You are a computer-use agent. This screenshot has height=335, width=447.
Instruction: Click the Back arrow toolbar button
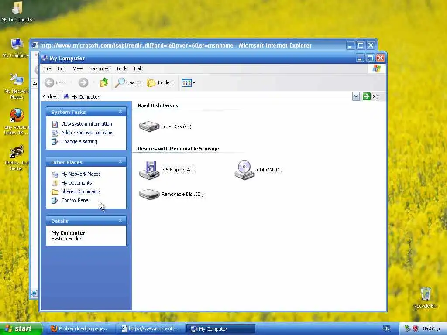[x=49, y=82]
